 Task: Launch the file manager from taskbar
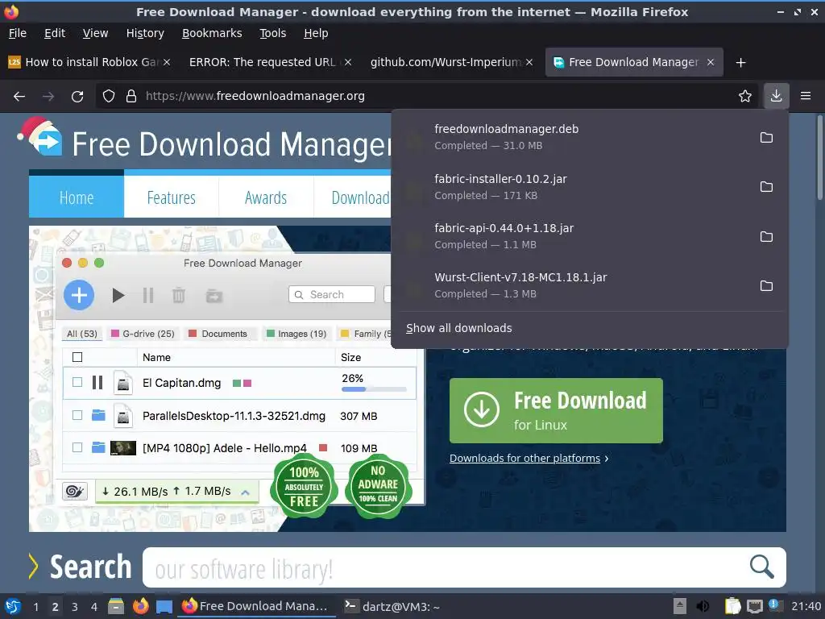click(x=116, y=606)
